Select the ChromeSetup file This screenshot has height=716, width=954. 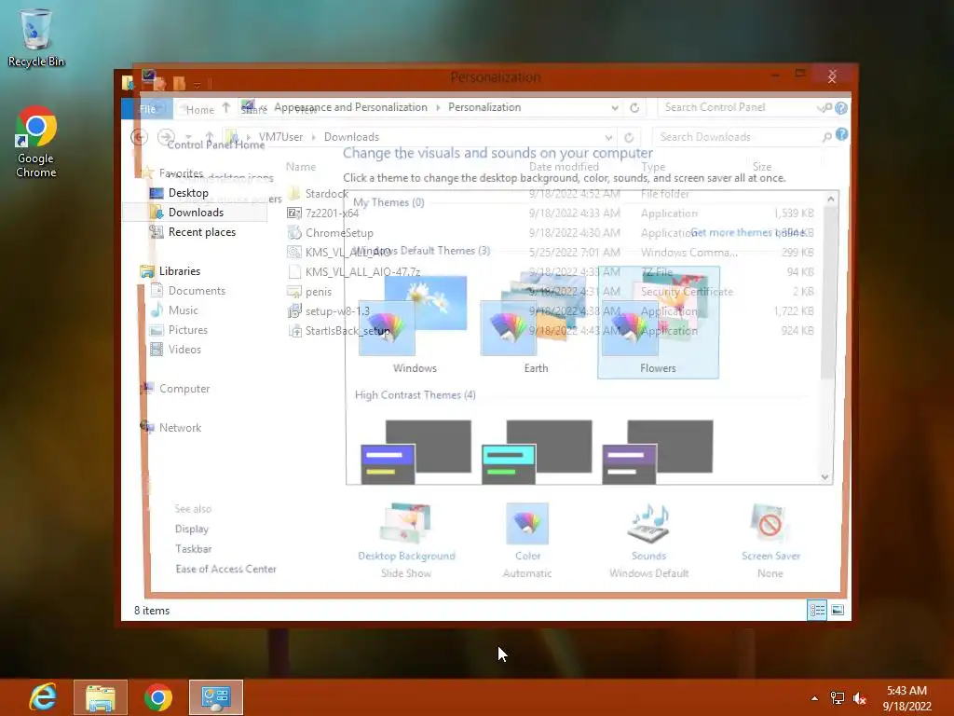[x=339, y=232]
